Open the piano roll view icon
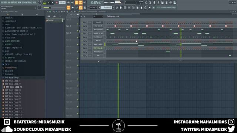Image resolution: width=237 pixels, height=133 pixels. coord(121,7)
